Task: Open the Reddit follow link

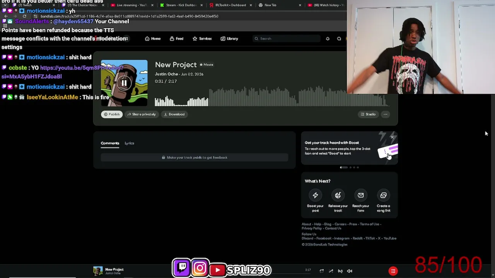Action: 357,239
